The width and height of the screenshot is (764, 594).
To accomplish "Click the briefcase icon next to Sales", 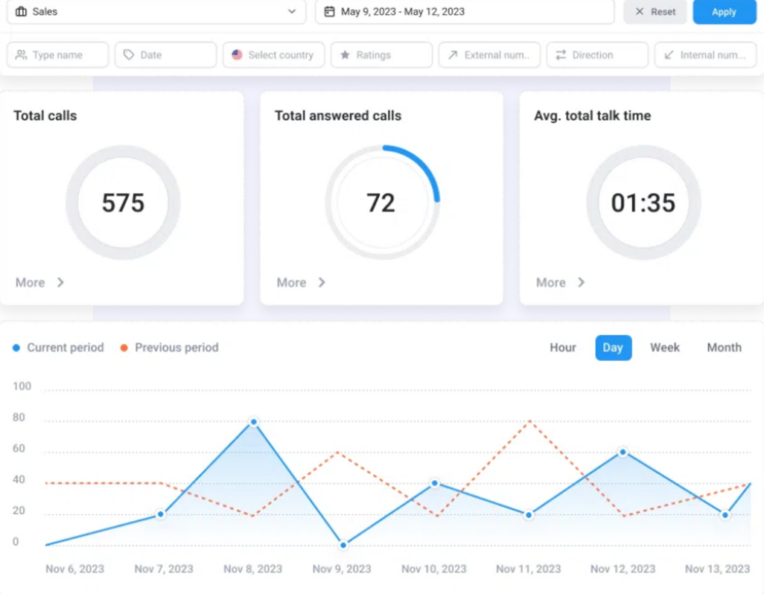I will [x=21, y=12].
